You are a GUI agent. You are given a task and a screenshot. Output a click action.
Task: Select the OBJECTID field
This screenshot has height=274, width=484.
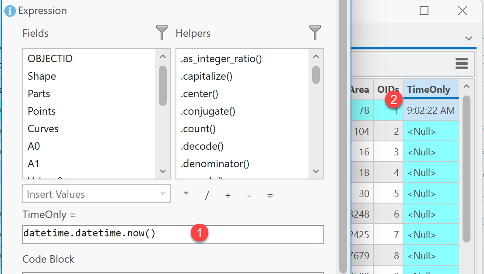[50, 59]
